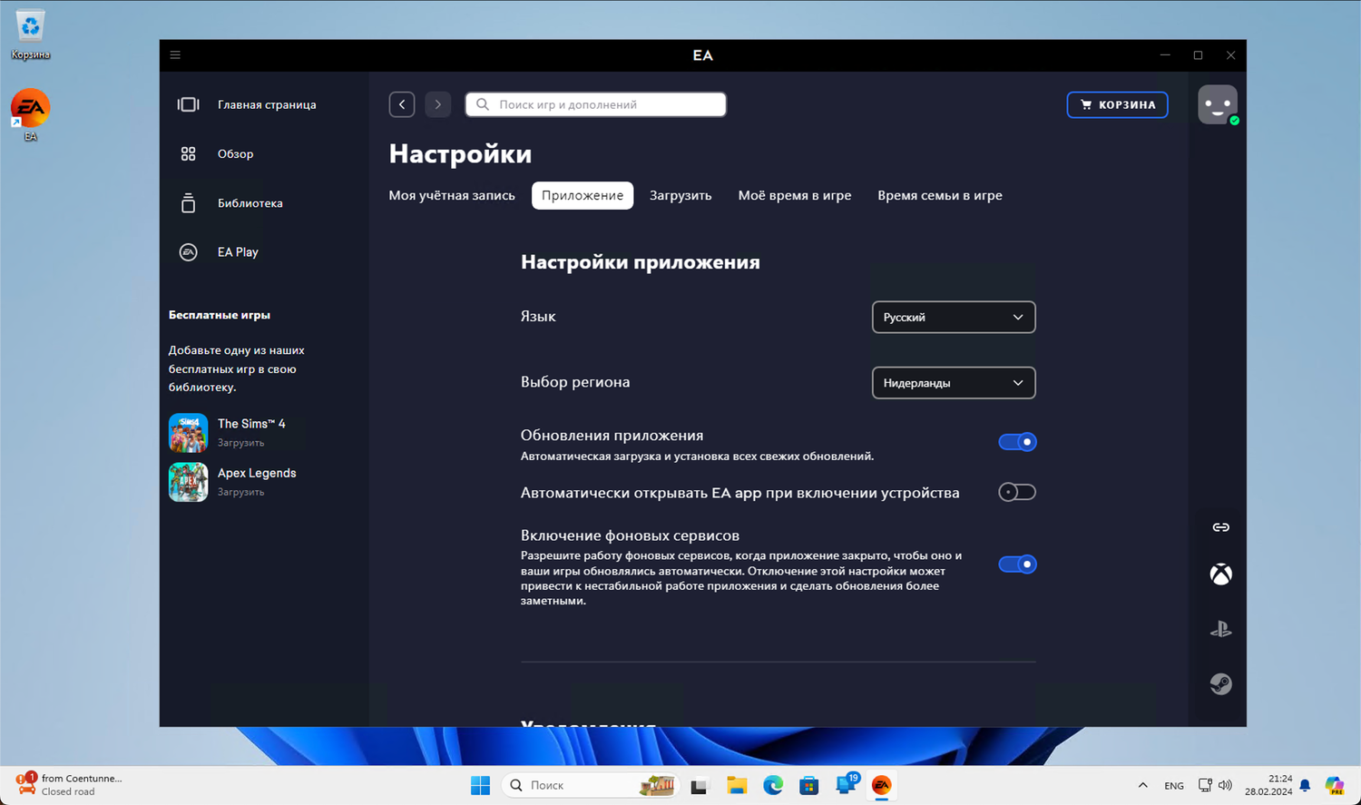Launch Microsoft Edge from the taskbar

point(773,786)
